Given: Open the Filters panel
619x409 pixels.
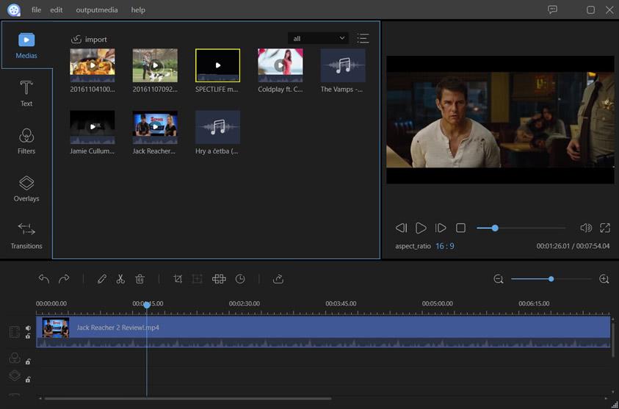Looking at the screenshot, I should click(x=26, y=141).
